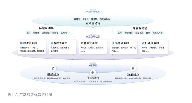Click the 体验式互动 purple icon

click(82, 43)
